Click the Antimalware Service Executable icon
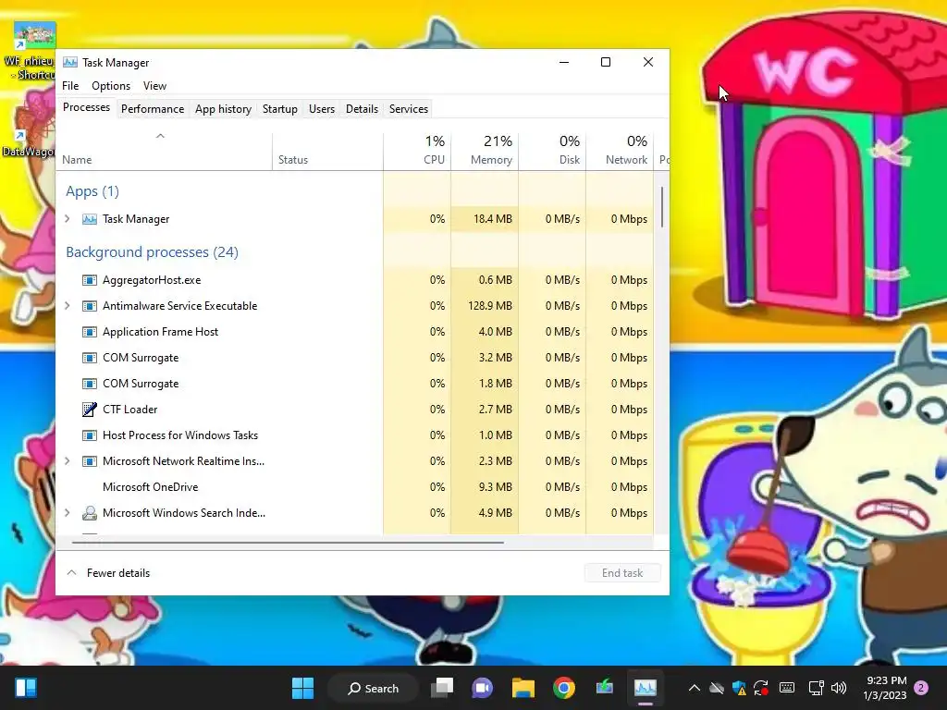This screenshot has width=947, height=710. pyautogui.click(x=90, y=306)
